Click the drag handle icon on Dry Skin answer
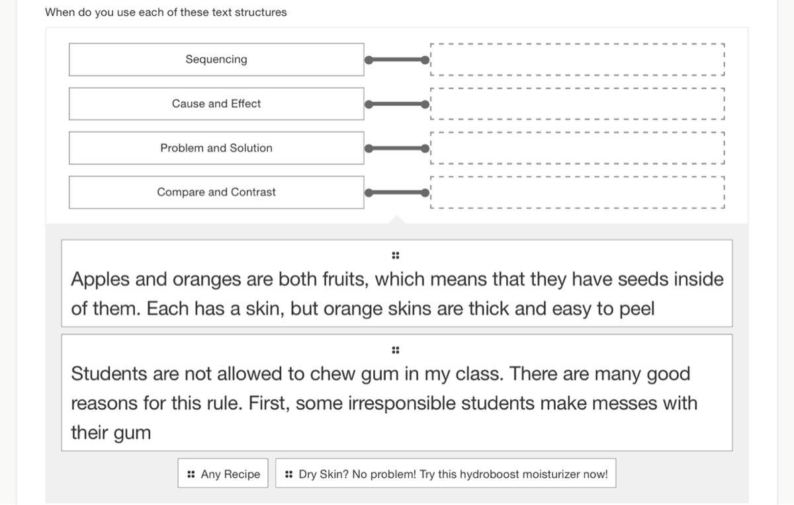The height and width of the screenshot is (505, 794). click(x=289, y=475)
